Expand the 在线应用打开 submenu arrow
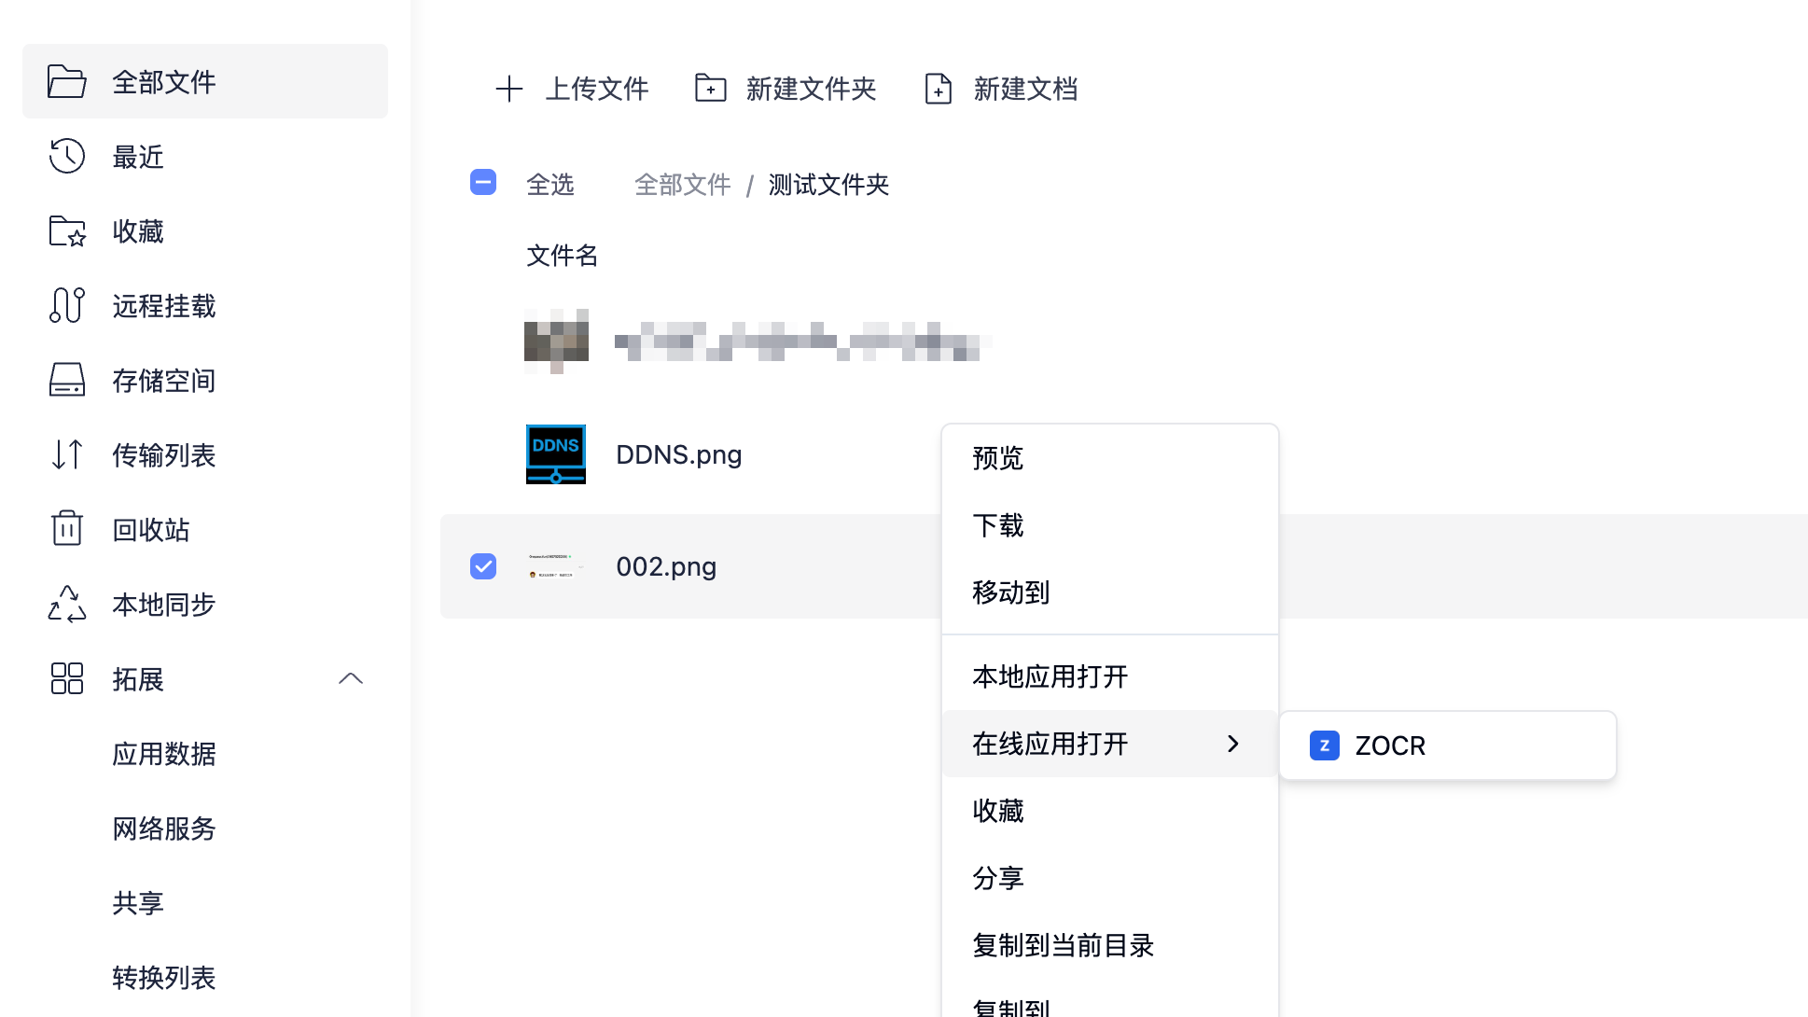 (x=1233, y=744)
